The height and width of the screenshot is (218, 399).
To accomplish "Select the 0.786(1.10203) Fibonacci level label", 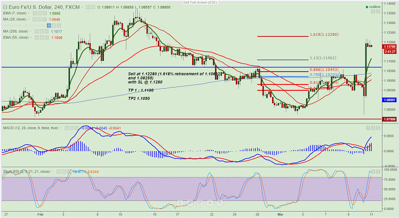I will pyautogui.click(x=324, y=75).
